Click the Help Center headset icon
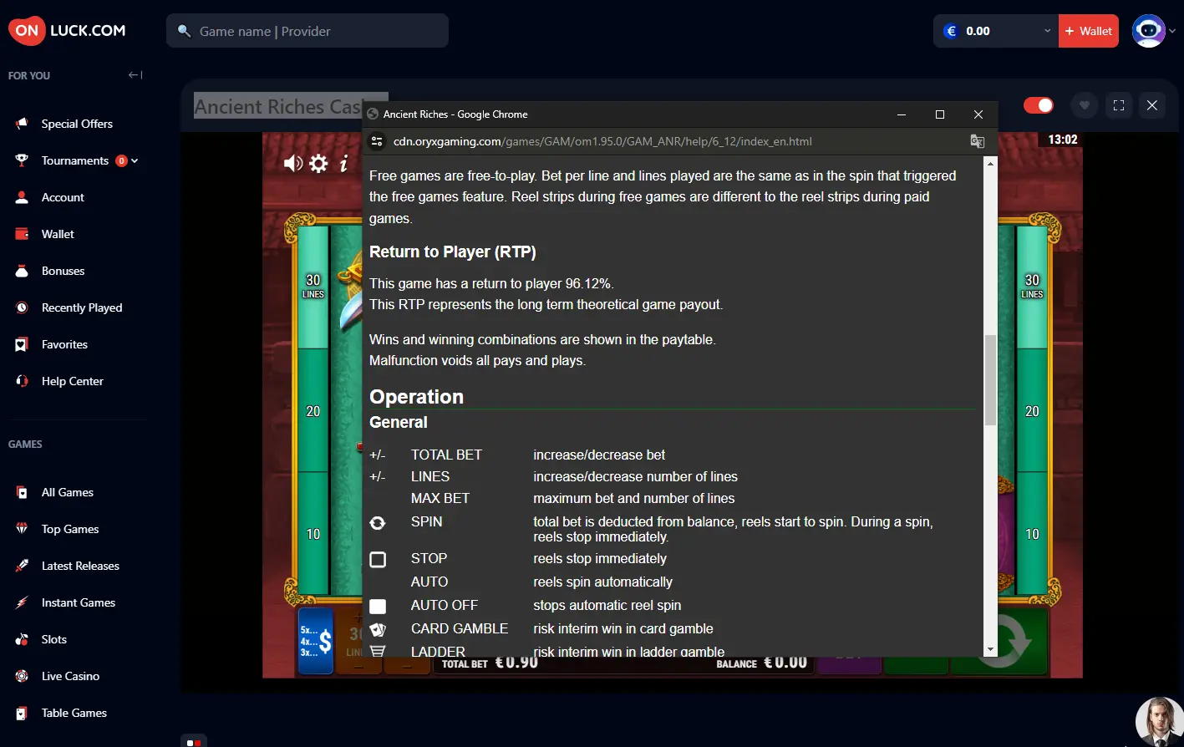 (23, 381)
